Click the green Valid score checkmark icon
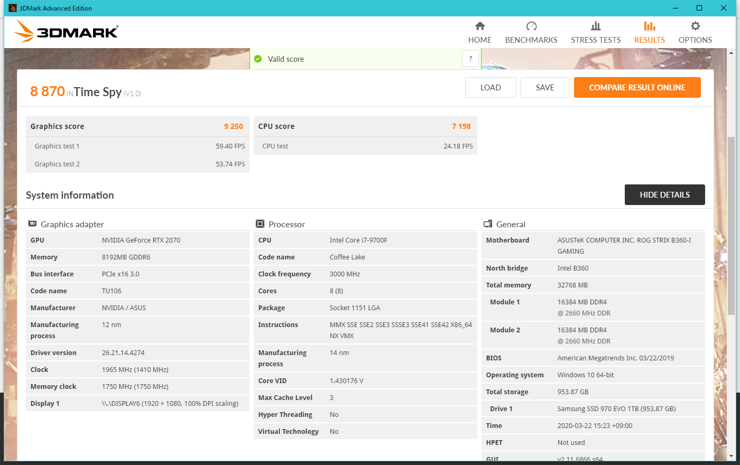The image size is (740, 465). click(258, 59)
